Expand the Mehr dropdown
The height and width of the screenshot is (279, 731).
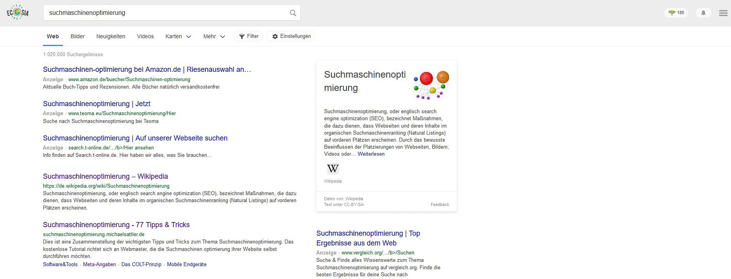pos(214,36)
